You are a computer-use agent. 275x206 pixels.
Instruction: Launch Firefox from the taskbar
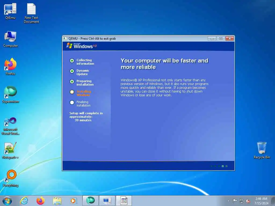coord(41,201)
